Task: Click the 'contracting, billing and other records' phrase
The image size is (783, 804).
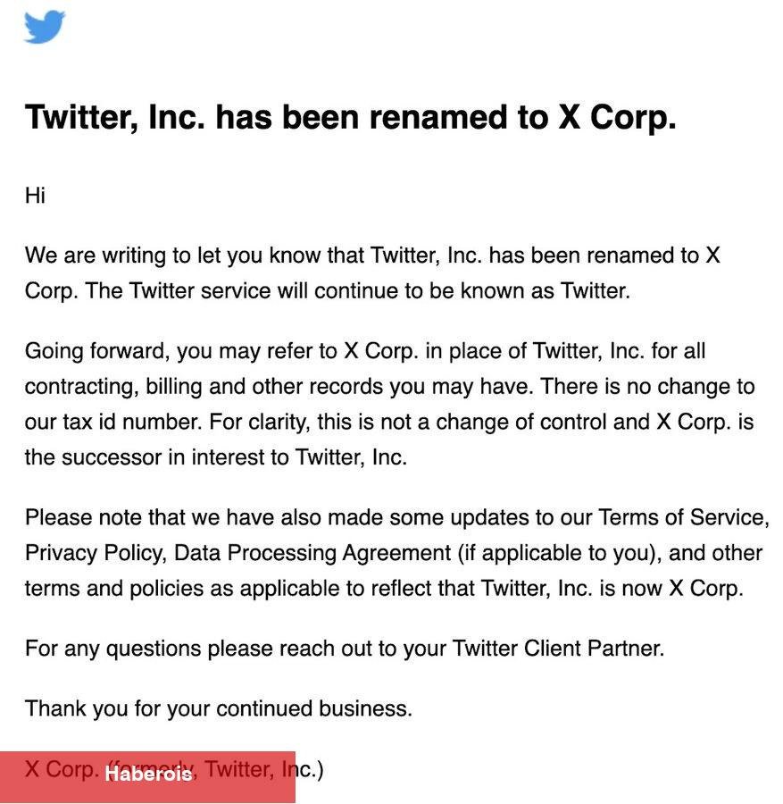Action: [x=204, y=387]
